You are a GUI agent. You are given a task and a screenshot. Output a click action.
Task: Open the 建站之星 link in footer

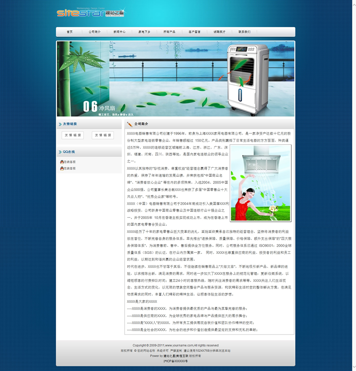170,356
